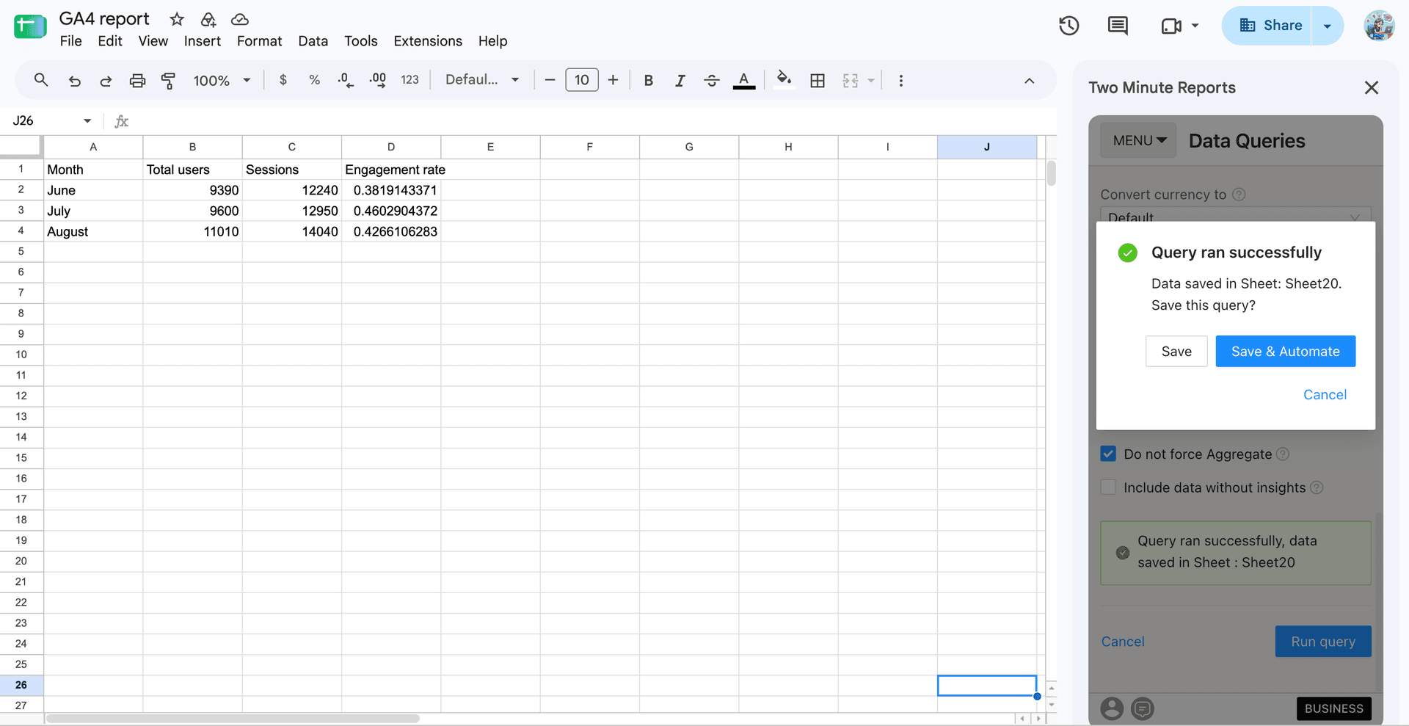Uncheck Do not force Aggregate

[1108, 454]
